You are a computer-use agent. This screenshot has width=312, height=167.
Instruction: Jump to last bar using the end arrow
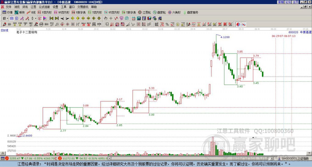click(56, 19)
